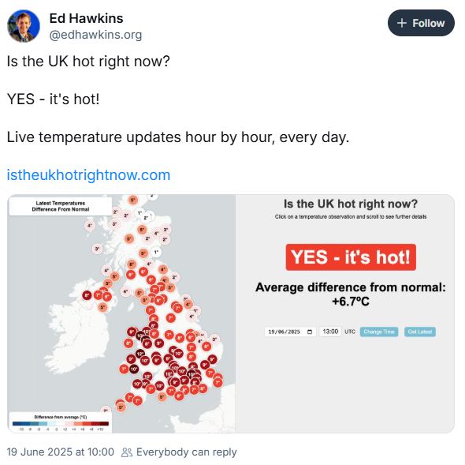Open the istheukhotrightnow.com link
The width and height of the screenshot is (465, 465).
click(x=88, y=175)
